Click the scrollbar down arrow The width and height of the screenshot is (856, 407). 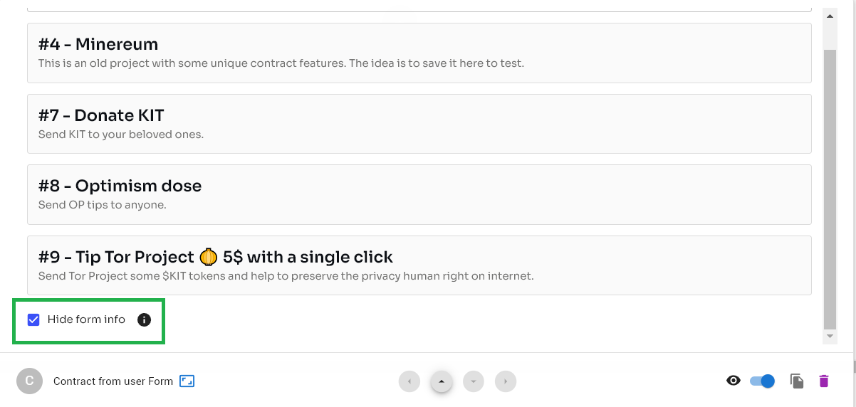tap(830, 336)
